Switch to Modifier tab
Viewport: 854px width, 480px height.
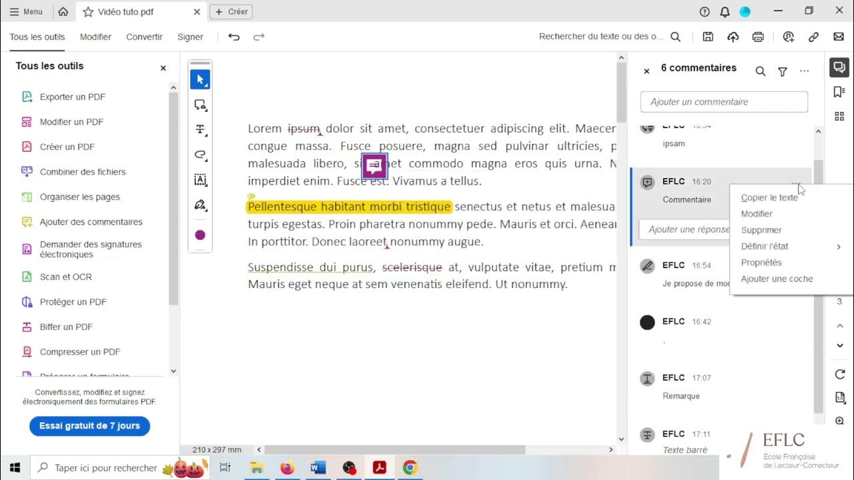(x=95, y=37)
